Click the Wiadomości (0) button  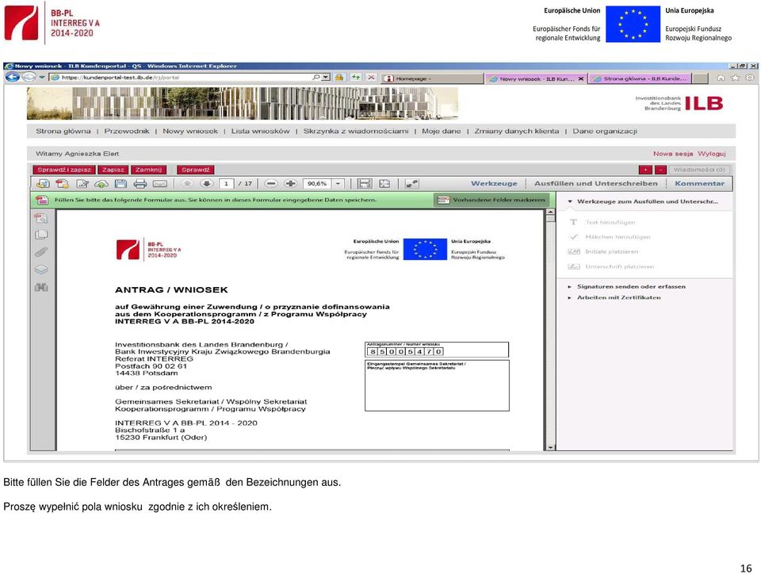(x=699, y=170)
